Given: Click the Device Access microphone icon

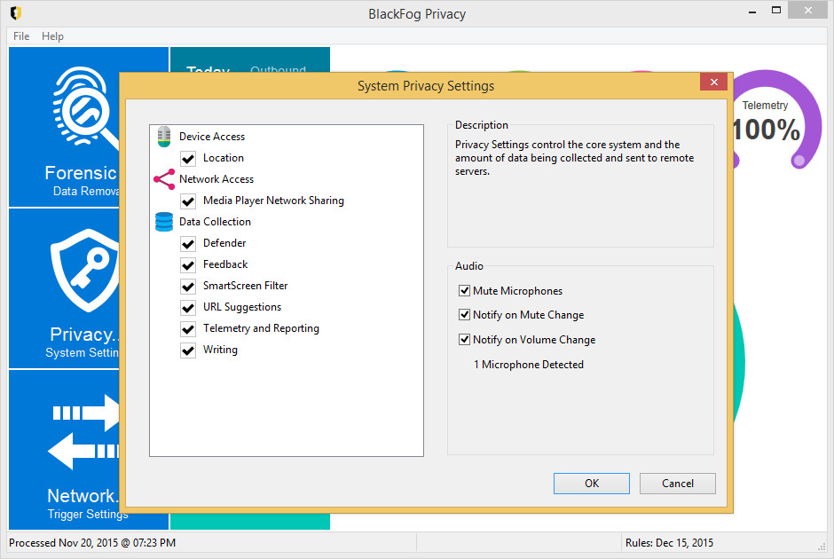Looking at the screenshot, I should pyautogui.click(x=164, y=137).
